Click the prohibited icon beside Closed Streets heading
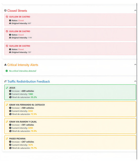This screenshot has height=162, width=139. pyautogui.click(x=5, y=10)
